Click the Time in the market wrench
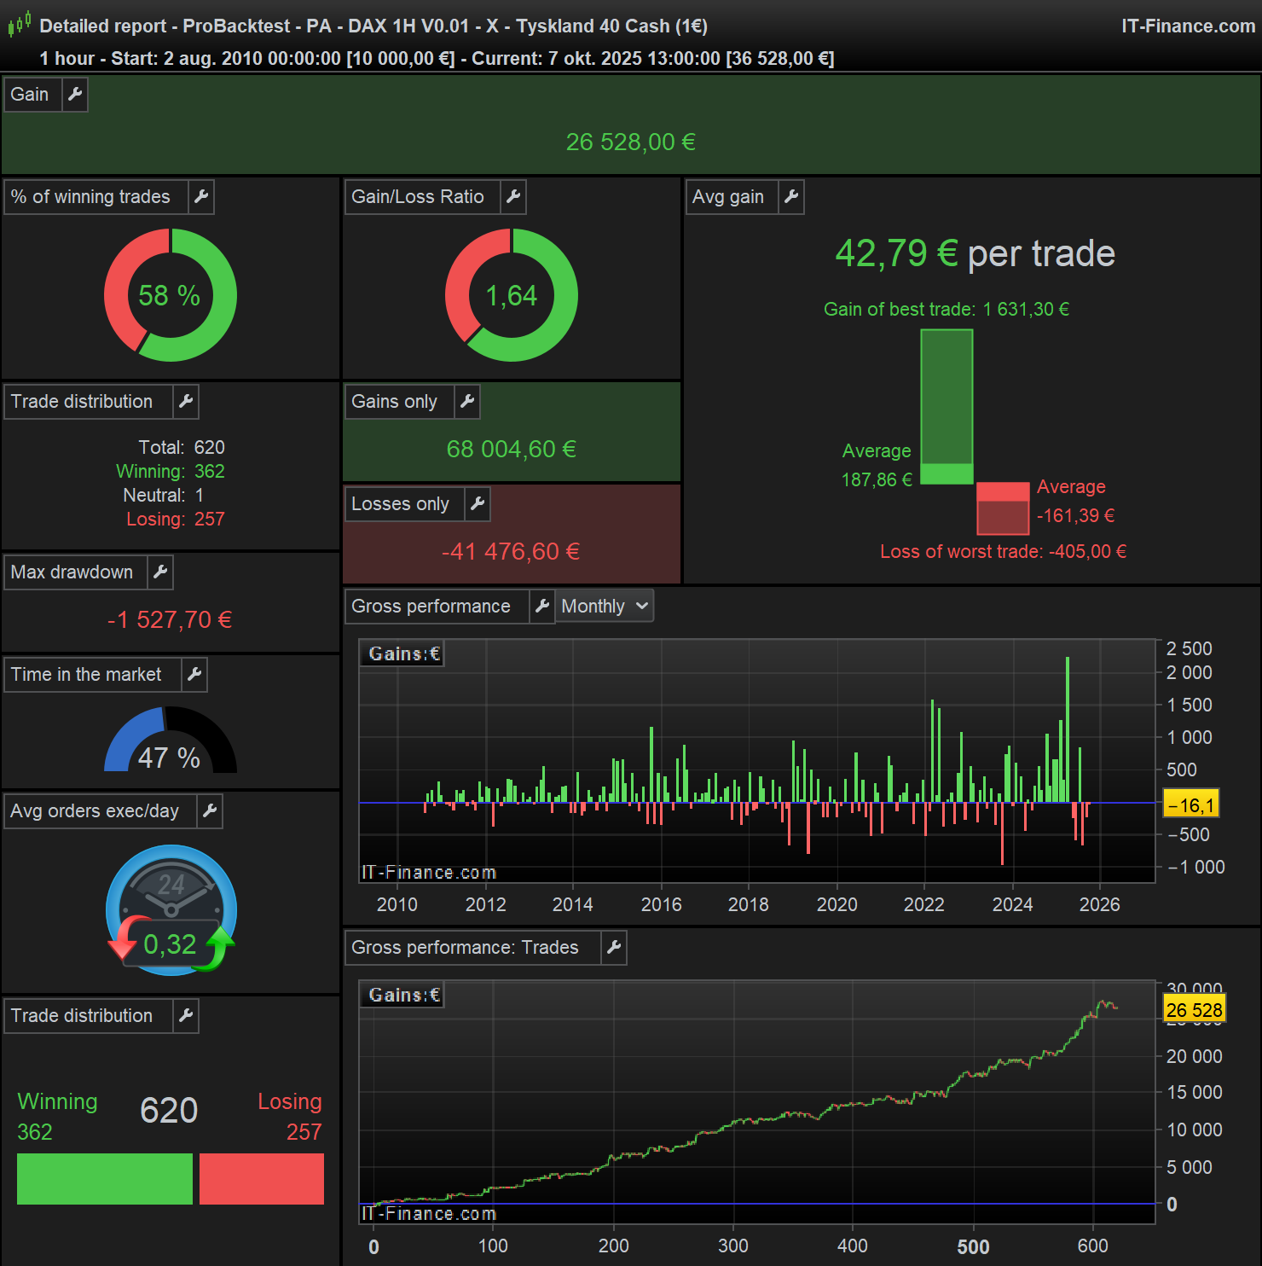1262x1266 pixels. coord(194,675)
